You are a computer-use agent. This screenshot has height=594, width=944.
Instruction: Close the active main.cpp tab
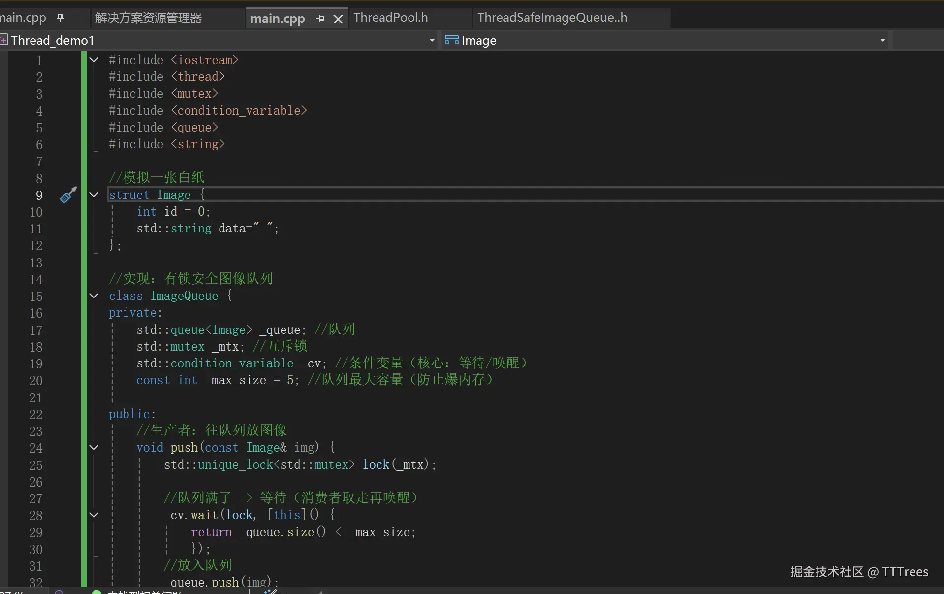click(x=338, y=19)
